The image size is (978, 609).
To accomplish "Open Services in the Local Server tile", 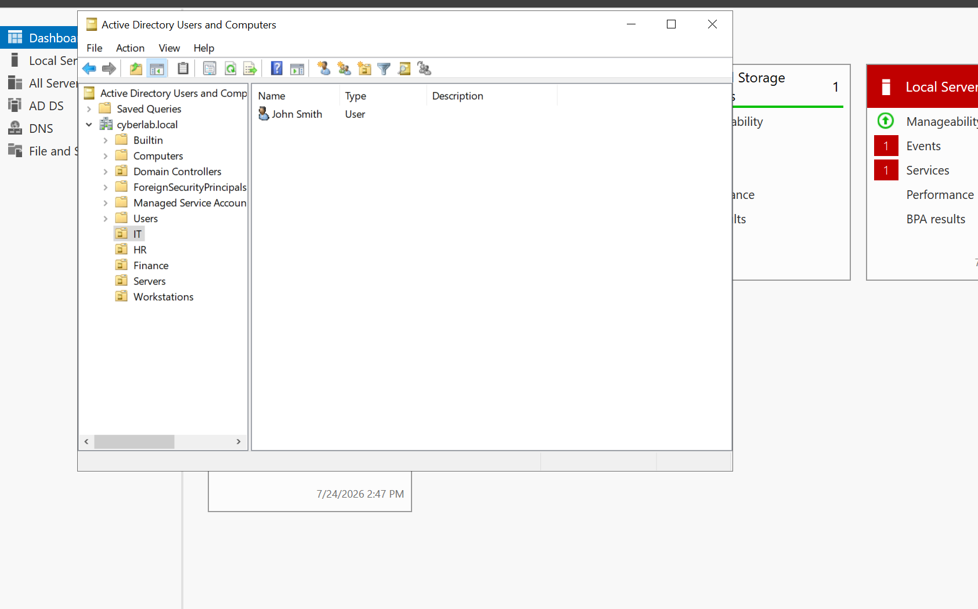I will pos(928,171).
